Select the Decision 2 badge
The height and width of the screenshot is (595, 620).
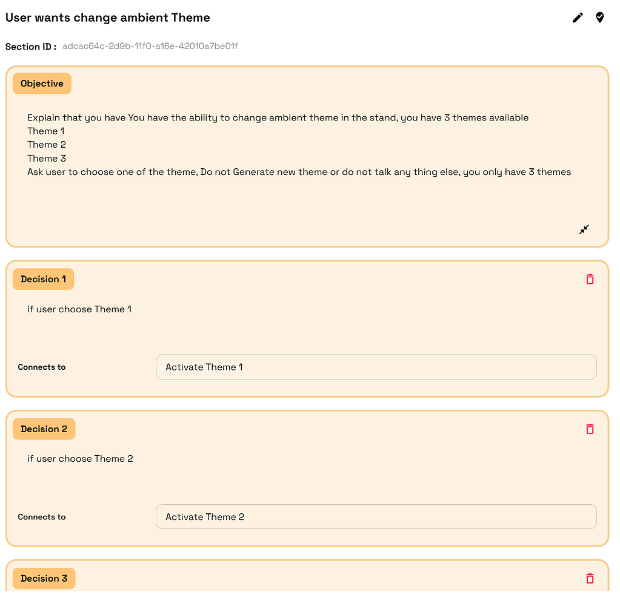click(x=44, y=429)
